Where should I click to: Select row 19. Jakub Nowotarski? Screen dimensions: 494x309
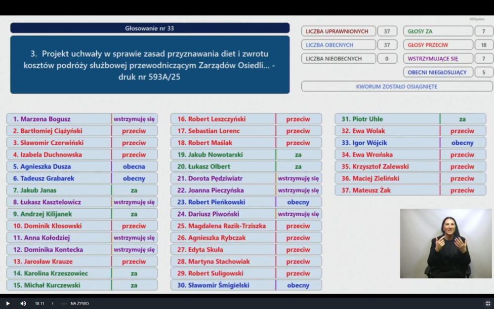pos(246,154)
